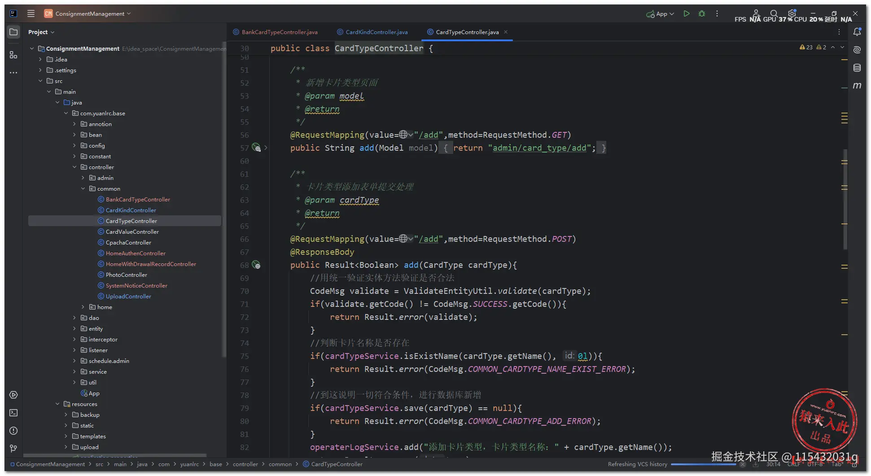Click the gutter endpoint icon on line 68
This screenshot has width=871, height=476.
point(256,265)
